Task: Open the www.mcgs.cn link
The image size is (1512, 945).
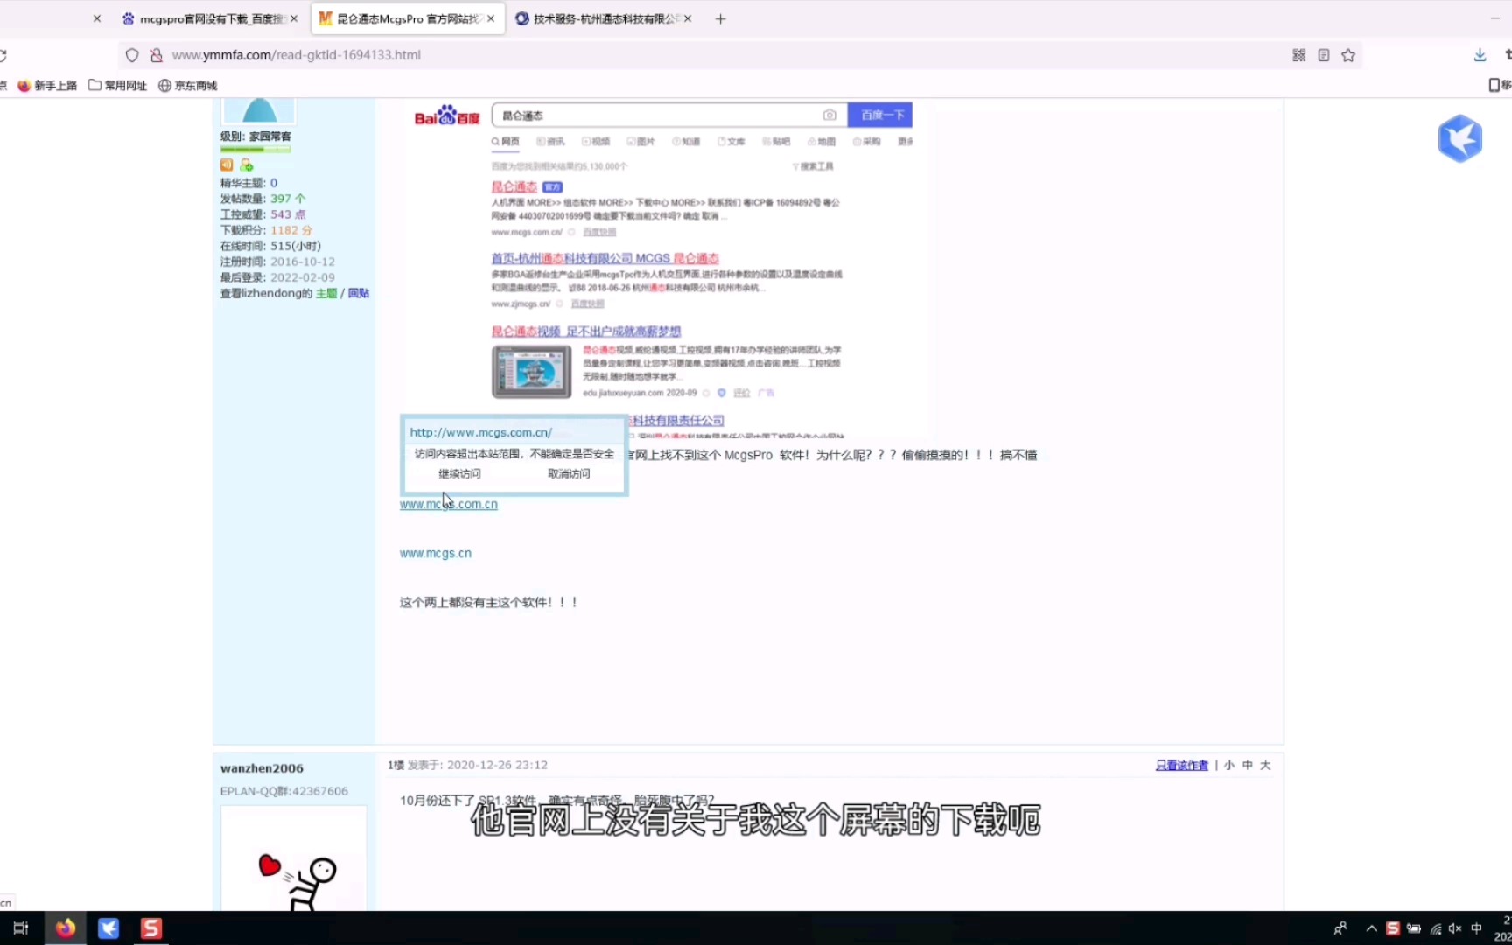Action: tap(435, 553)
